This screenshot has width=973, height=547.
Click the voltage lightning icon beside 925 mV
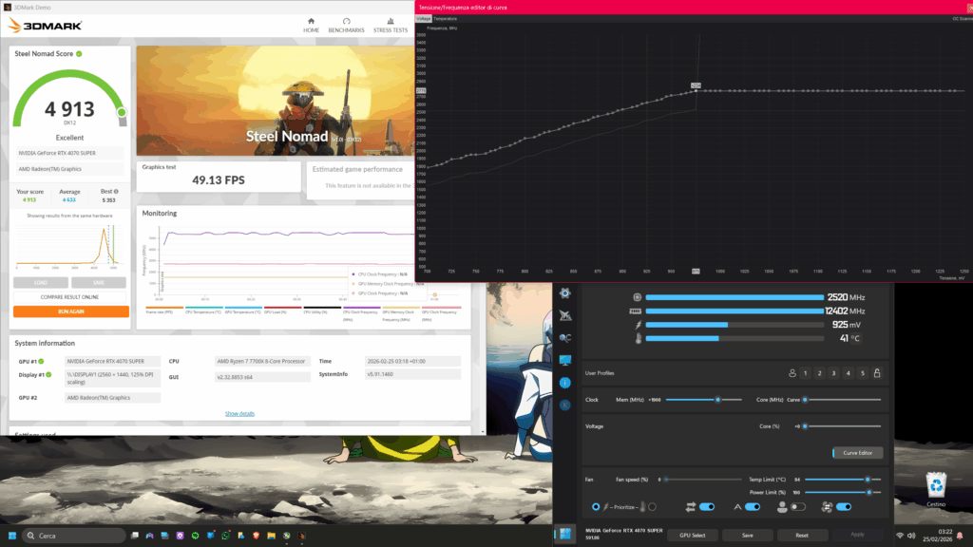(638, 325)
